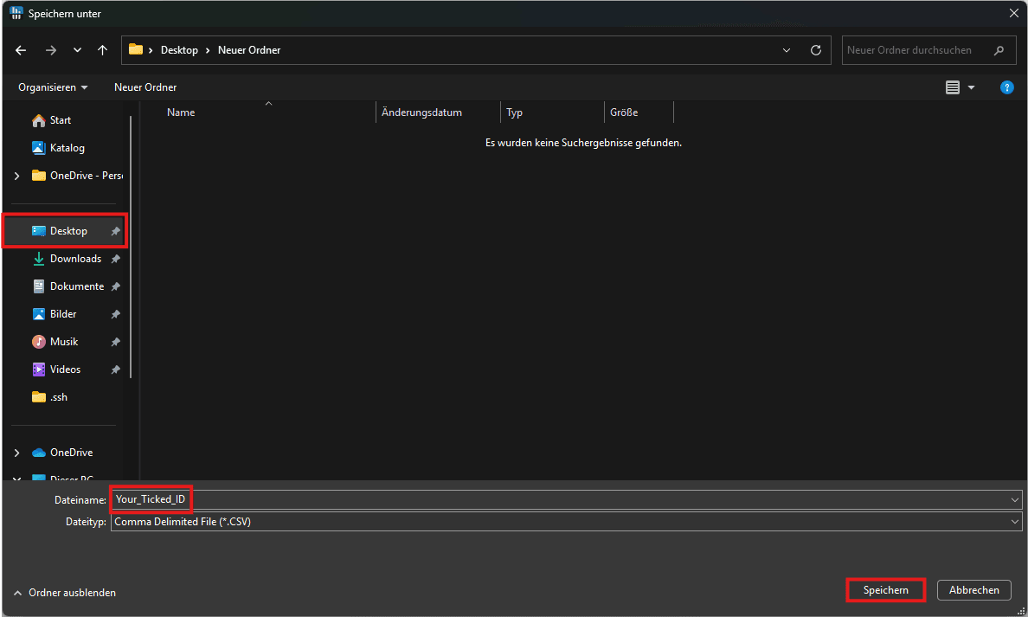Click the Abbrechen button
This screenshot has width=1028, height=617.
(x=973, y=590)
